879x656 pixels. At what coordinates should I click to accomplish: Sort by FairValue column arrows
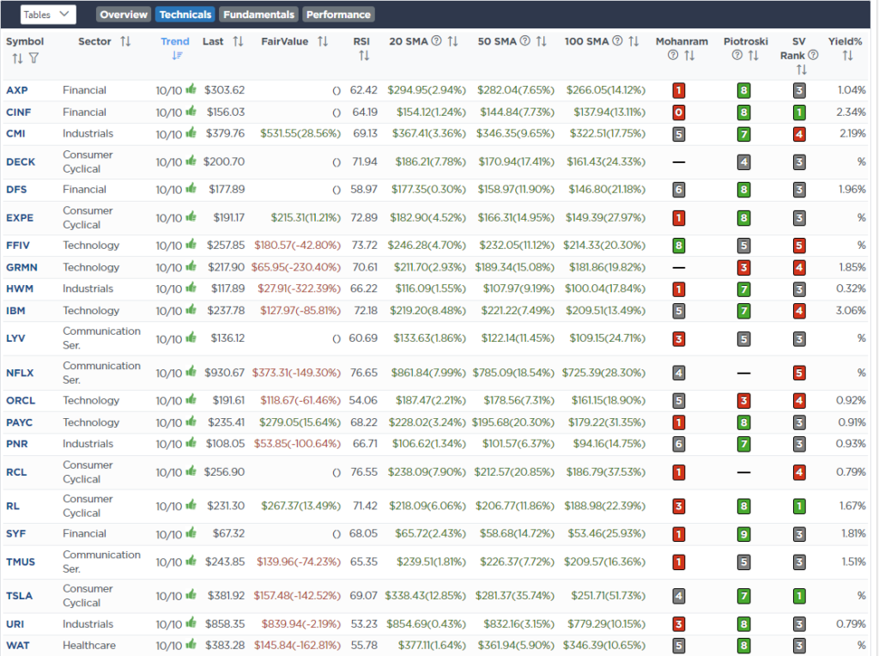[323, 41]
